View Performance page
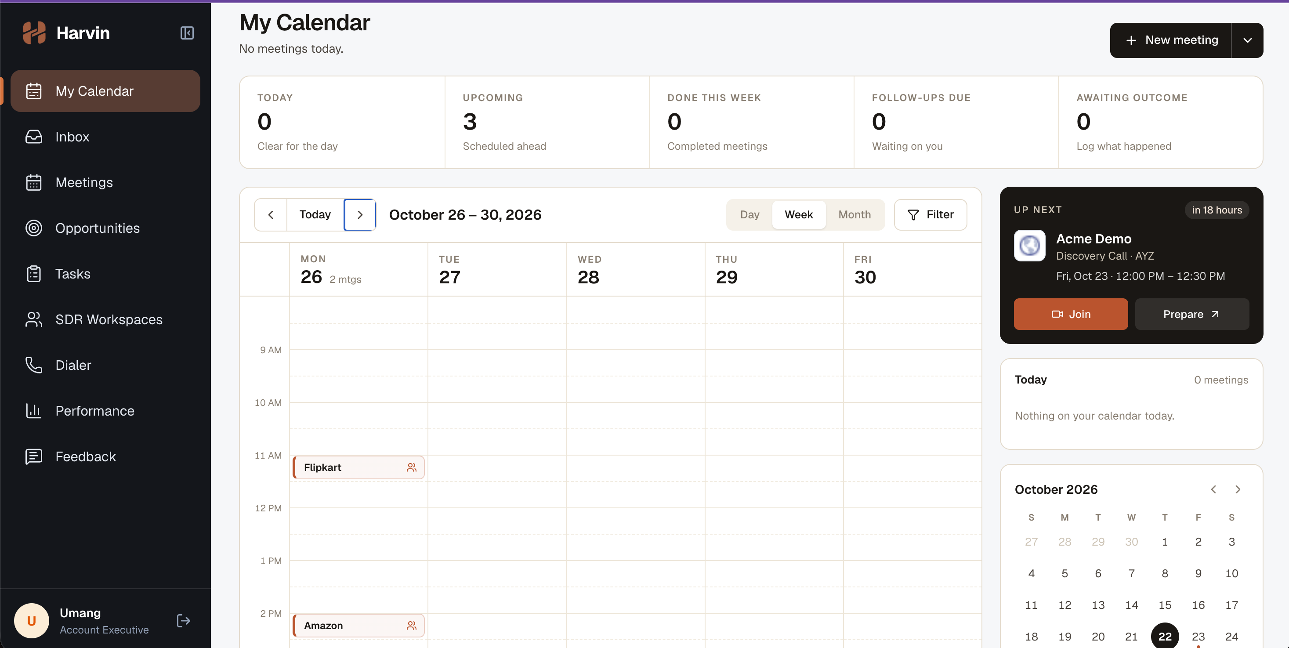 click(105, 411)
